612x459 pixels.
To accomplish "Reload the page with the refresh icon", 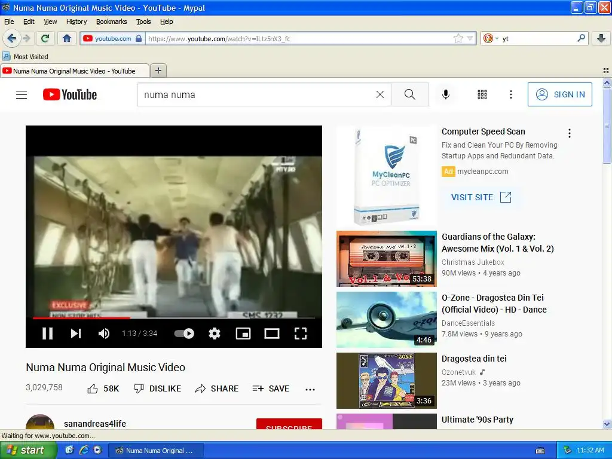I will click(45, 38).
